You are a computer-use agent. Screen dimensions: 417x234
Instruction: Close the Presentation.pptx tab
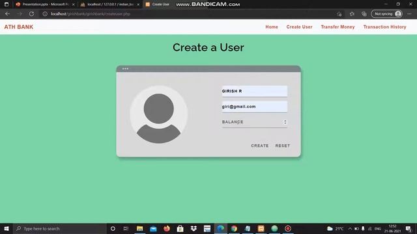[x=74, y=5]
